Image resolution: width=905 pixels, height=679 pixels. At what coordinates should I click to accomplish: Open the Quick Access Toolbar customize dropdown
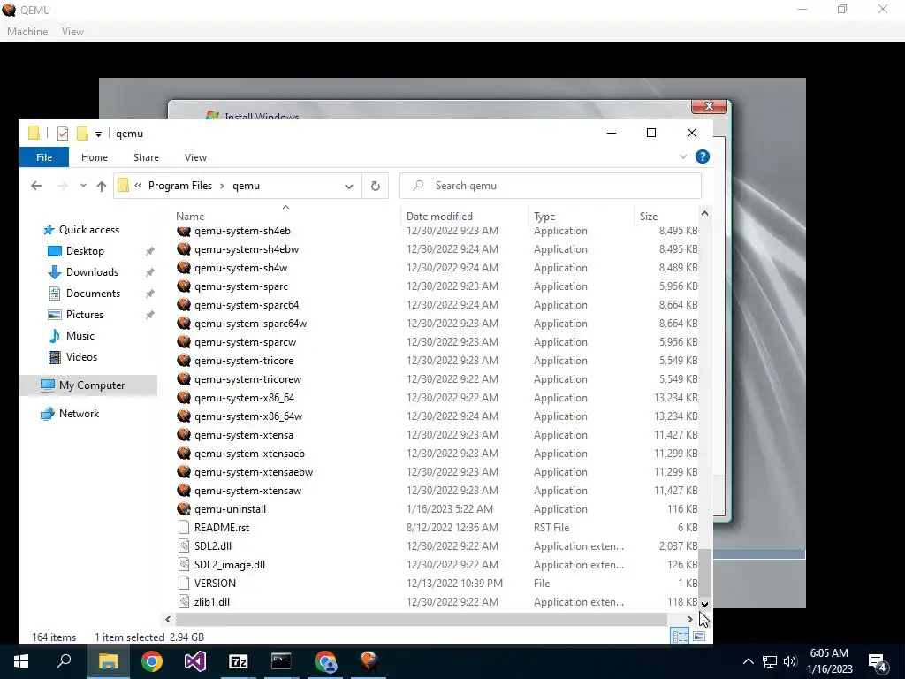click(x=99, y=134)
